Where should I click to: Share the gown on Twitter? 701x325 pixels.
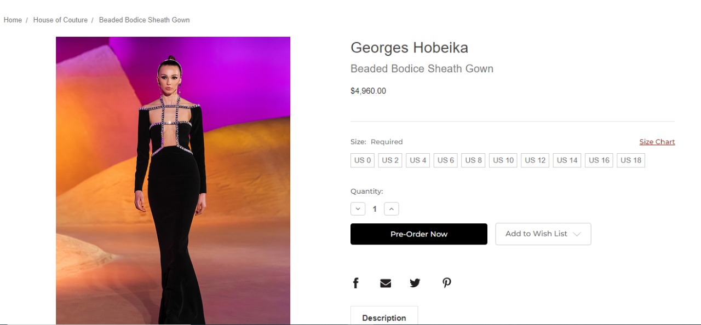415,283
